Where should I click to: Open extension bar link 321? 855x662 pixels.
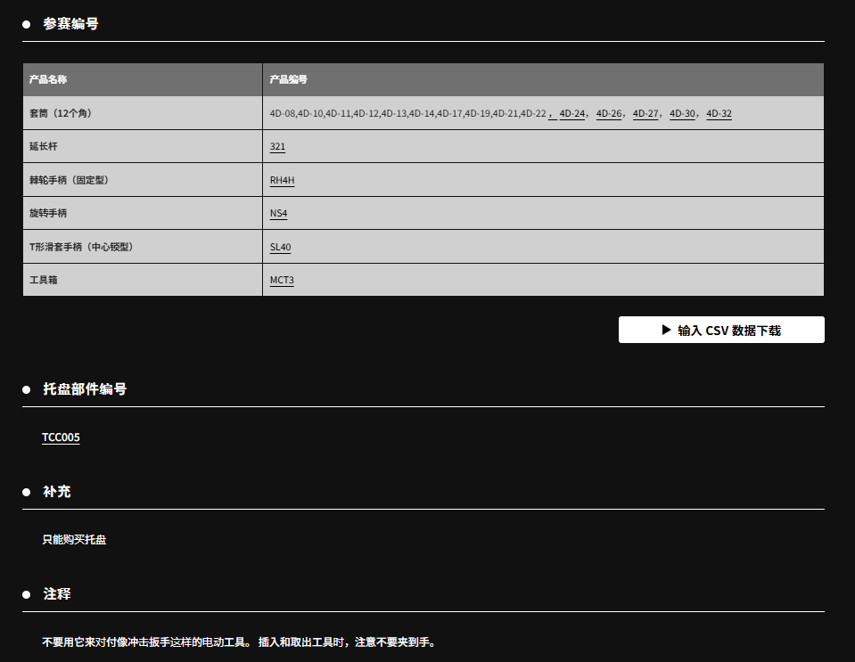[277, 147]
